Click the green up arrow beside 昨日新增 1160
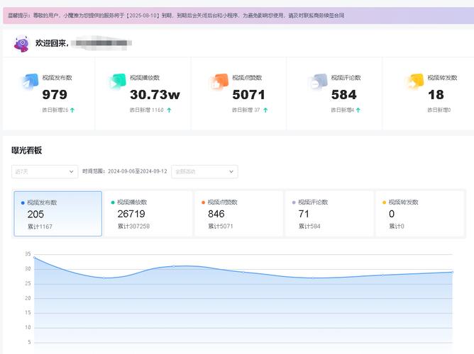This screenshot has width=474, height=354. click(x=170, y=110)
